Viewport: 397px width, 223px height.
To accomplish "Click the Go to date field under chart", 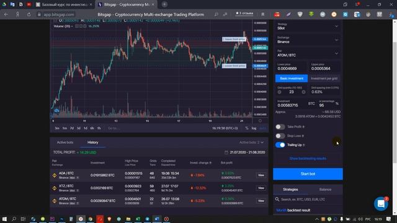I will tap(114, 128).
